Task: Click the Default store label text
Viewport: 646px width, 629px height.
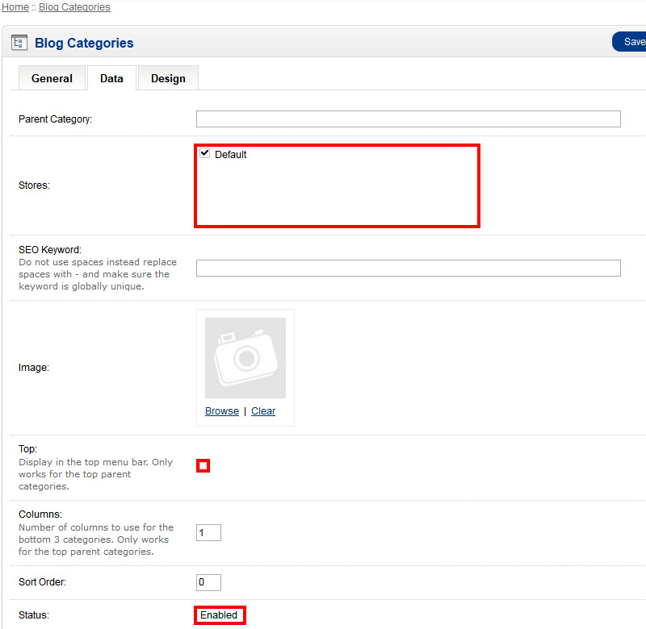Action: 231,155
